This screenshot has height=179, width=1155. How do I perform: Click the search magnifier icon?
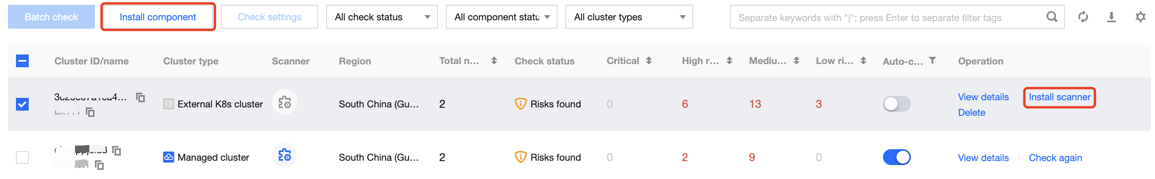[x=1051, y=17]
